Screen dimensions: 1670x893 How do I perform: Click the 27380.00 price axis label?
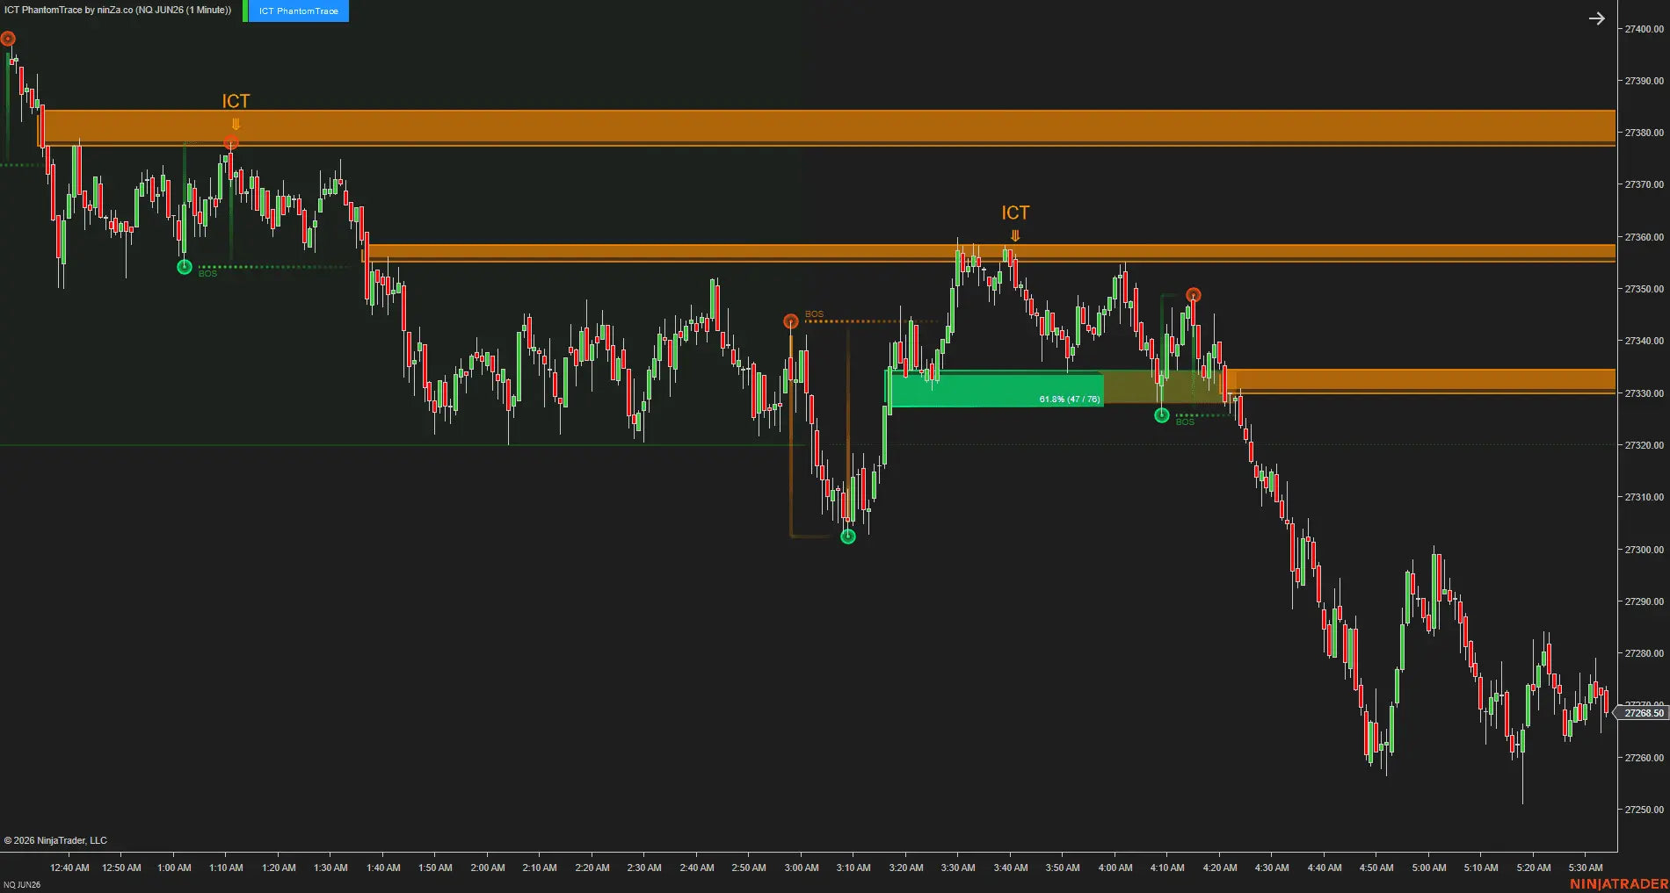tap(1644, 133)
